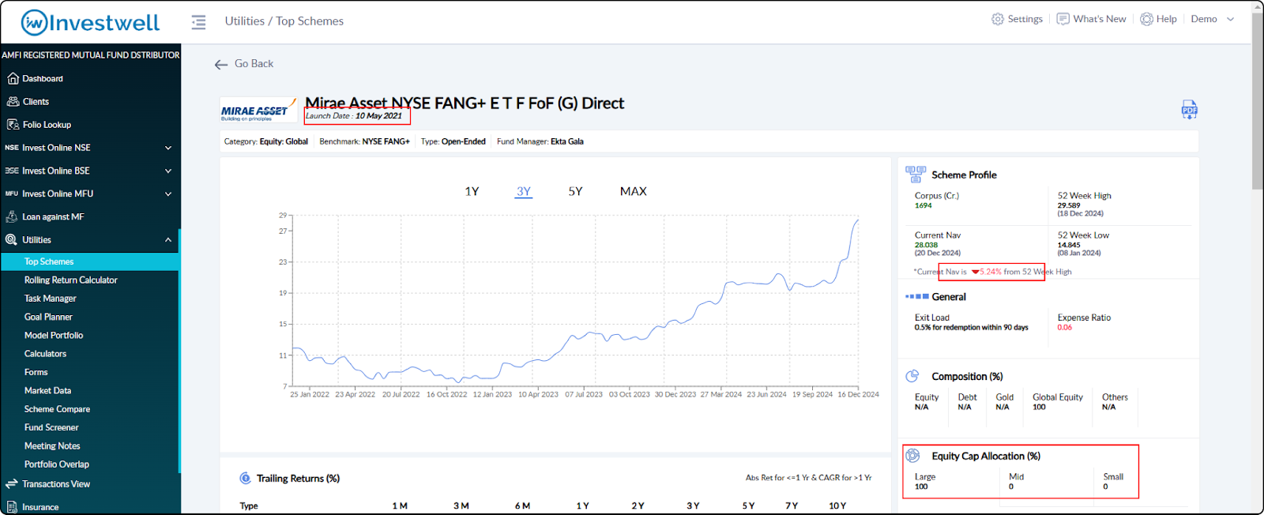Click the NAV line chart peak
This screenshot has width=1264, height=515.
pos(858,220)
